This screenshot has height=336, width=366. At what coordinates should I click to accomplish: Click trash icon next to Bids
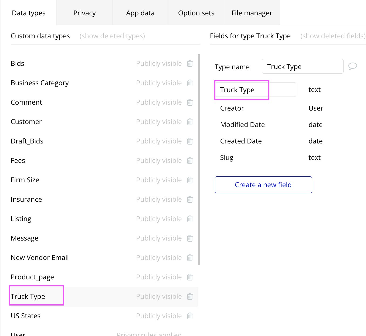pos(190,64)
